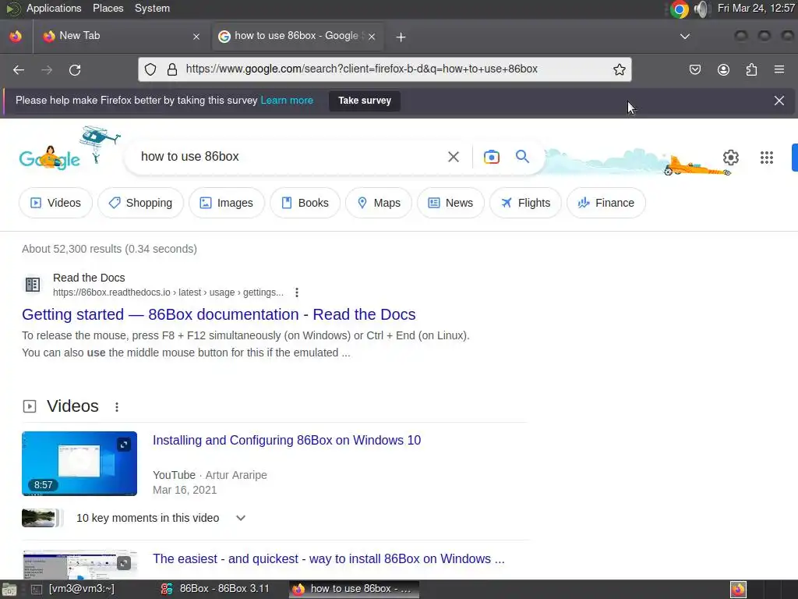Click show desktop icon in bottom panel
Screen dimensions: 798x599
coord(9,590)
